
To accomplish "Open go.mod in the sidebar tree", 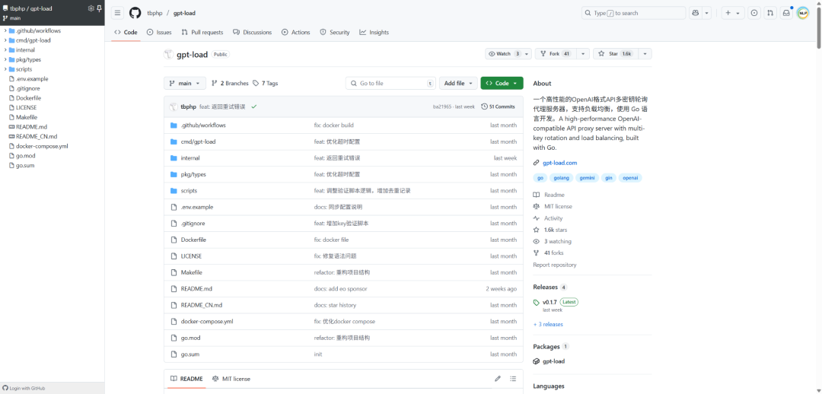I will click(x=25, y=156).
